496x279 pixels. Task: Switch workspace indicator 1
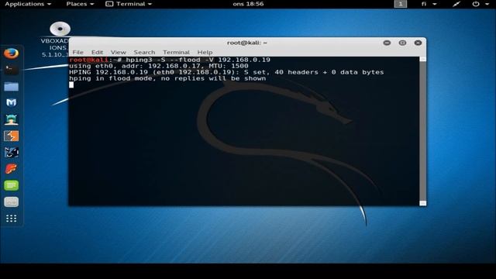click(x=401, y=4)
